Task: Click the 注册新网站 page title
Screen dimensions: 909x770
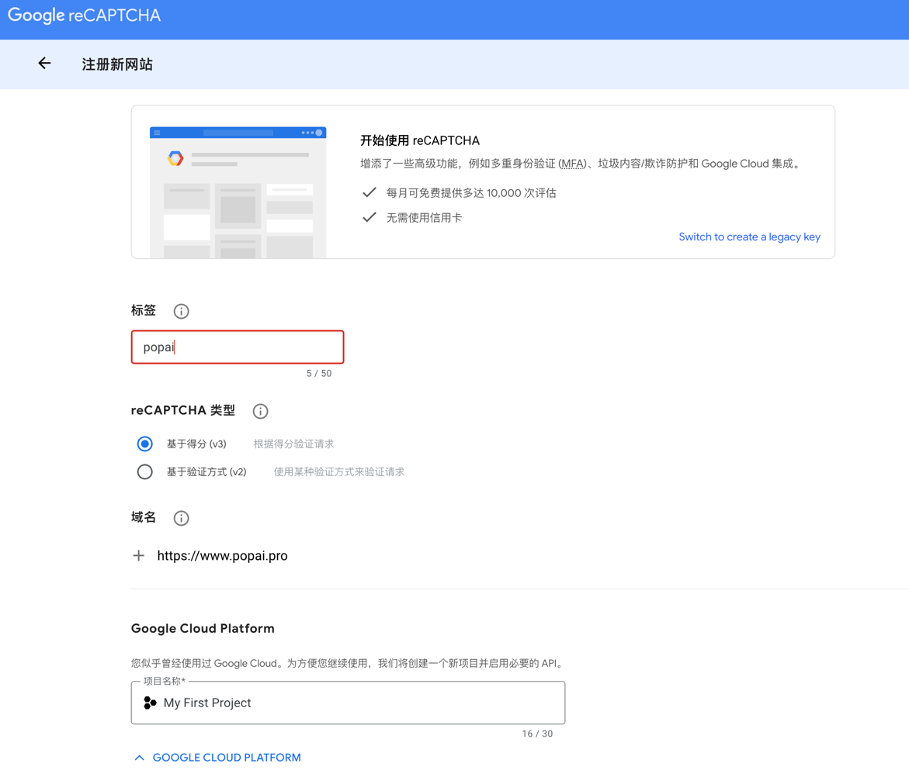Action: pos(117,64)
